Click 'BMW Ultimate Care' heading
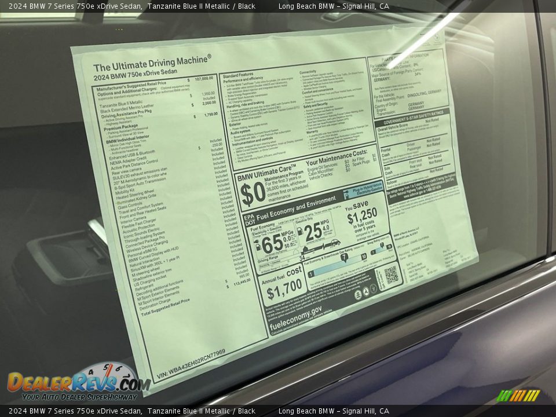The width and height of the screenshot is (556, 417). coord(266,171)
